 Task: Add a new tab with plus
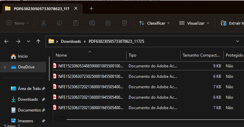tap(91, 9)
